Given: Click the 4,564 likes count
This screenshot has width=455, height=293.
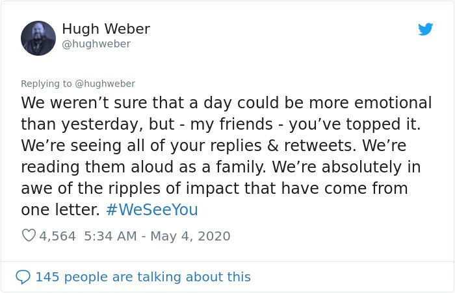Looking at the screenshot, I should tap(58, 236).
